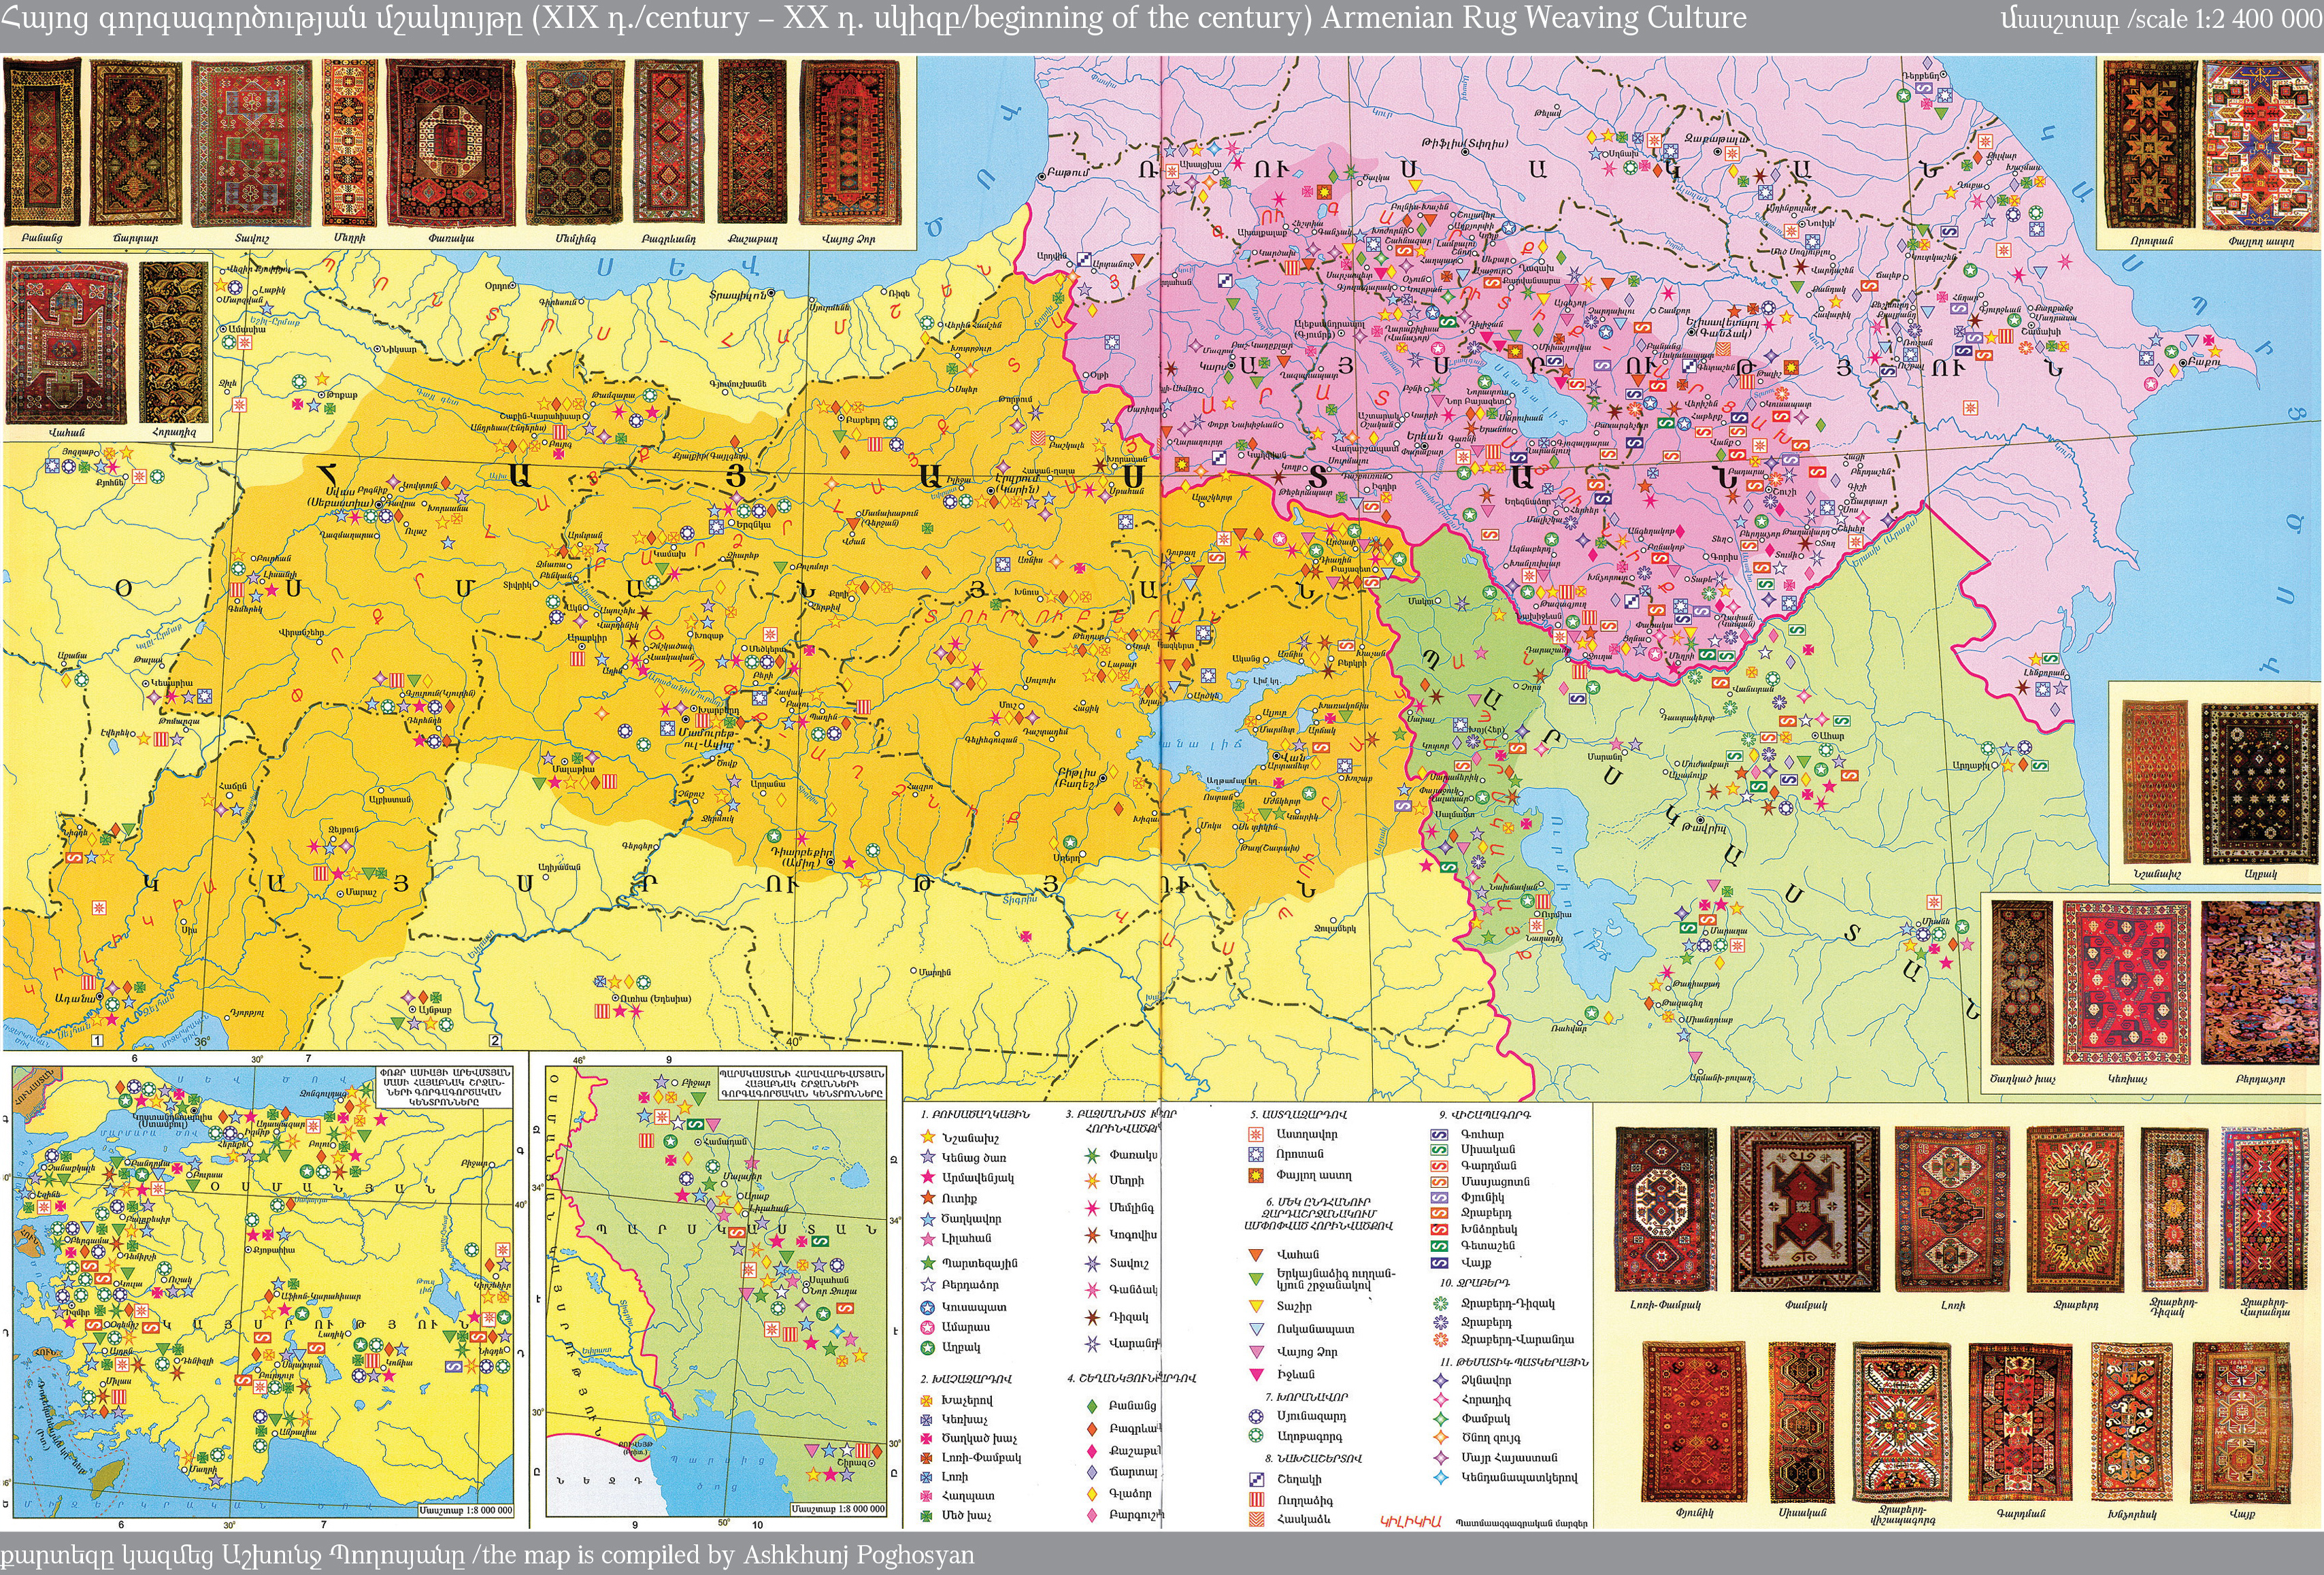Image resolution: width=2324 pixels, height=1575 pixels.
Task: Click the orange triangle Վահան legend symbol
Action: click(1257, 1254)
